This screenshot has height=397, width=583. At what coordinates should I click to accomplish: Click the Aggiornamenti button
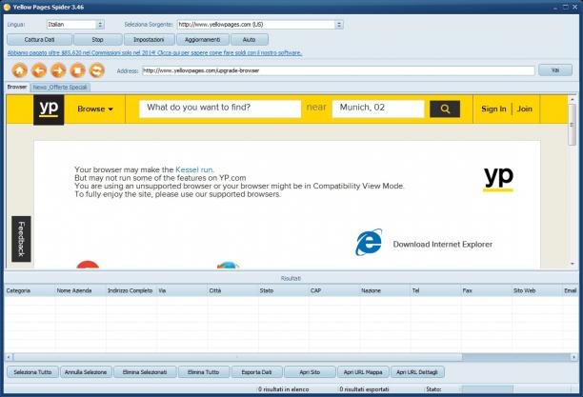click(203, 39)
